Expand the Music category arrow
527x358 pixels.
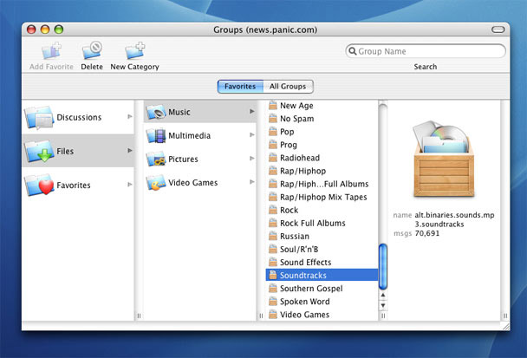click(x=252, y=112)
